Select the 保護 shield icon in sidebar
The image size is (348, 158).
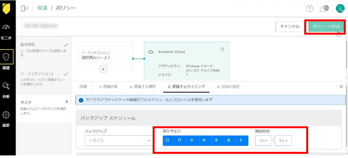coord(6,57)
